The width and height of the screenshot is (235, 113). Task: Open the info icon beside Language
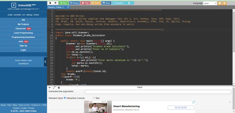tap(220, 3)
